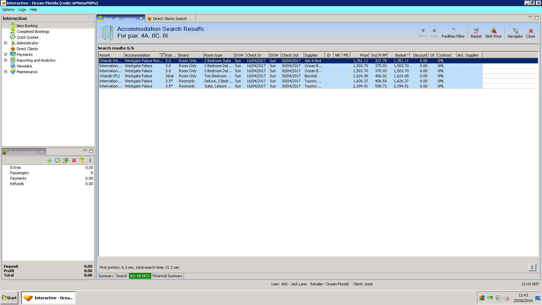Viewport: 542px width, 305px height.
Task: Show Nett Price for results
Action: (x=494, y=33)
